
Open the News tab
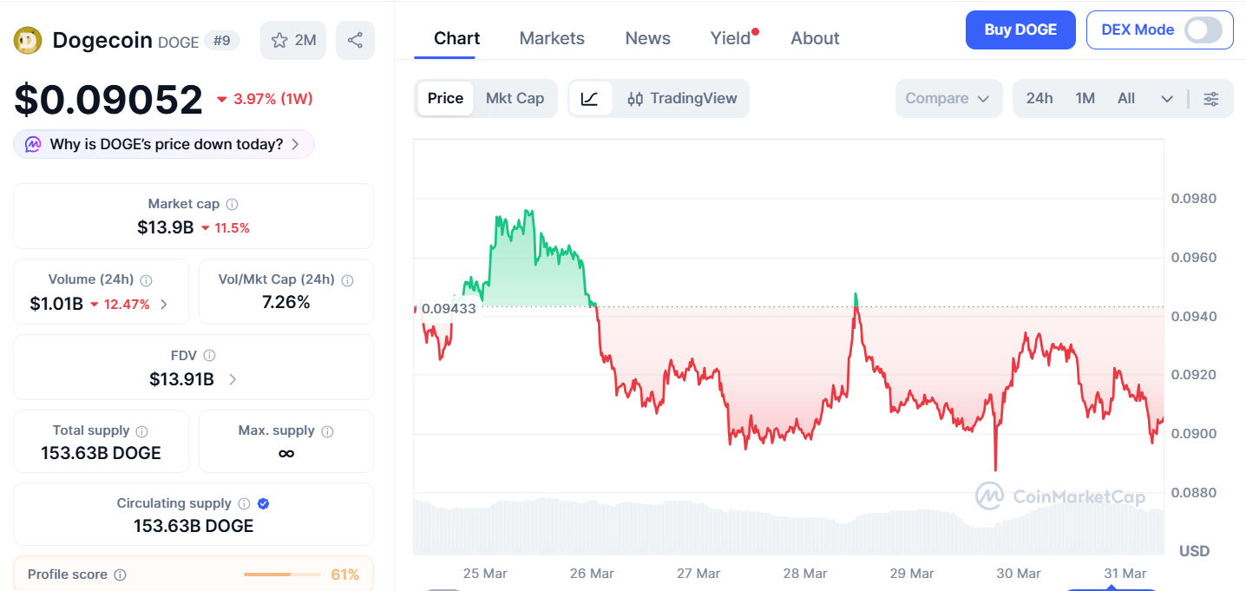point(647,38)
